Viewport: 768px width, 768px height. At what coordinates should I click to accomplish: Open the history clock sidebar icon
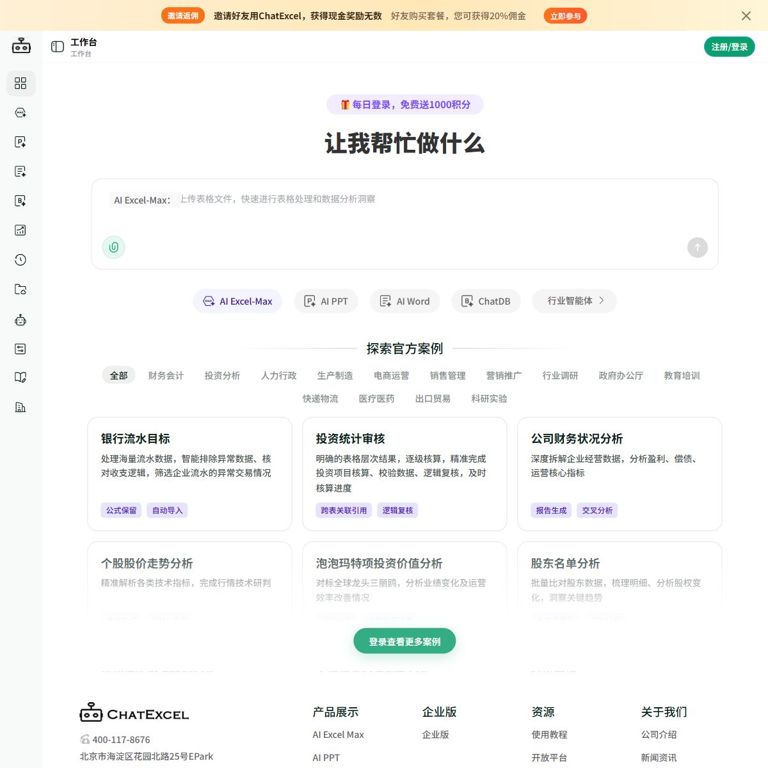point(20,260)
